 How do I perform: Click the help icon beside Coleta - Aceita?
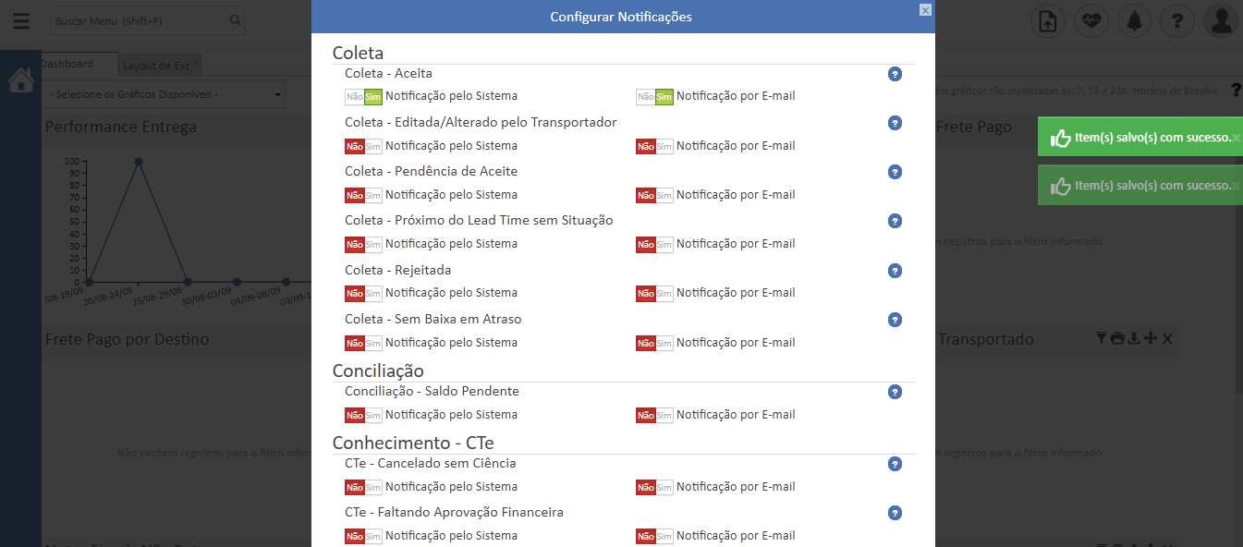pyautogui.click(x=894, y=74)
